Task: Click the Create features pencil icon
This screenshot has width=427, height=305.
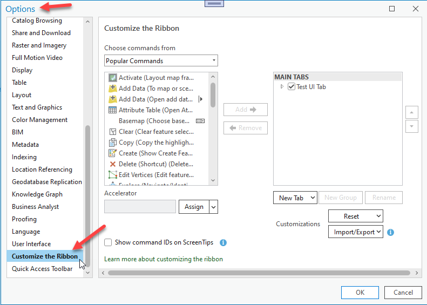Action: 112,153
